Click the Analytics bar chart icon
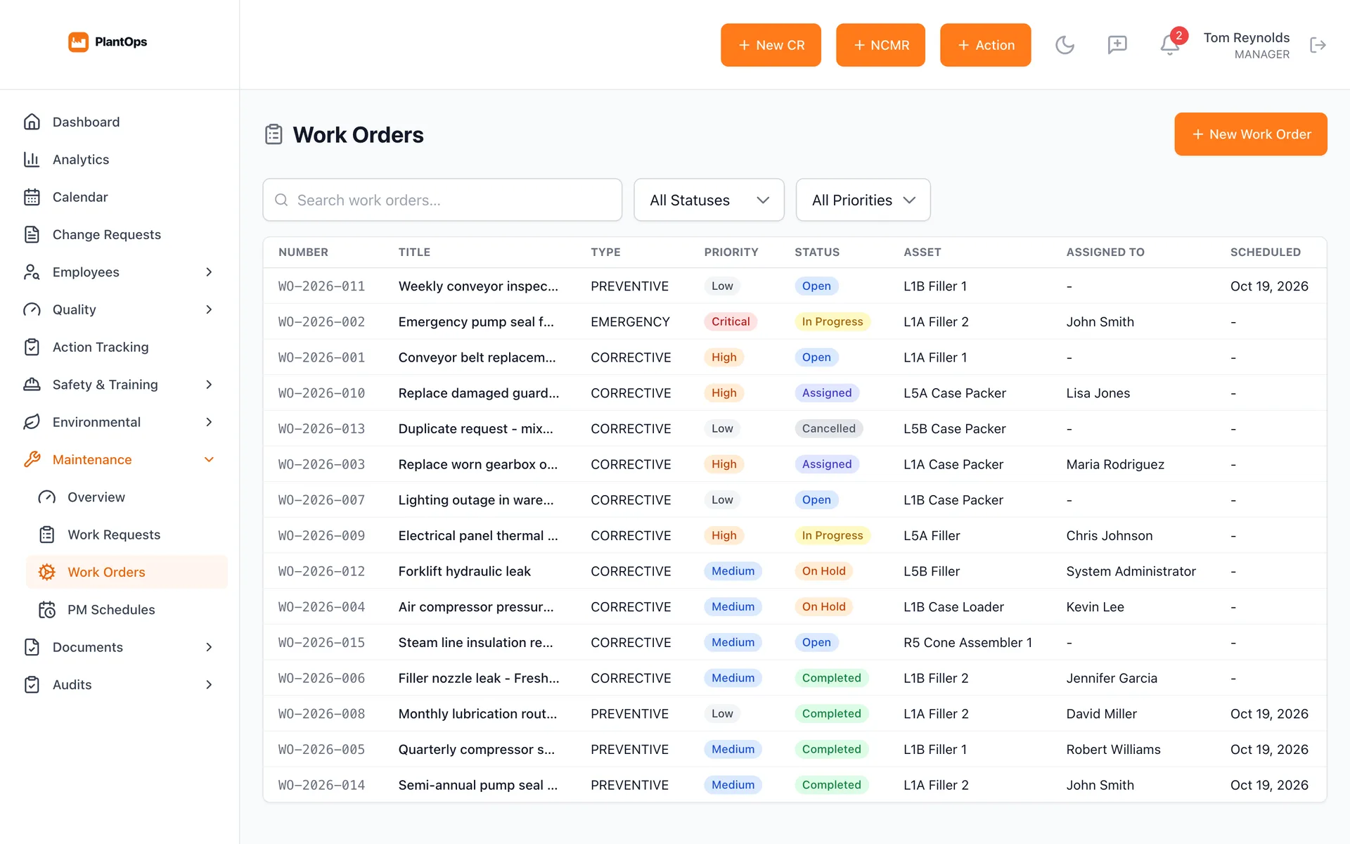Screen dimensions: 1350x844 32,160
